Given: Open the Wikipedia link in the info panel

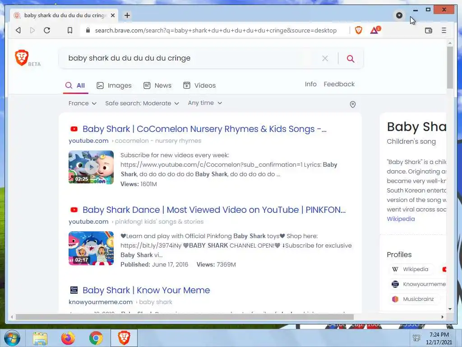Looking at the screenshot, I should (401, 219).
